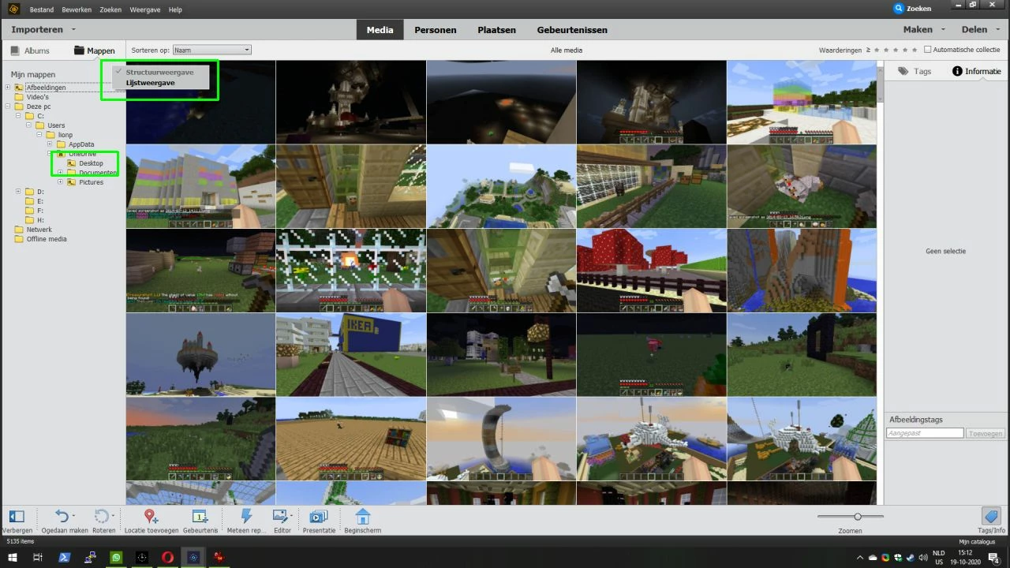Open Task View in taskbar
Image resolution: width=1010 pixels, height=568 pixels.
point(37,558)
